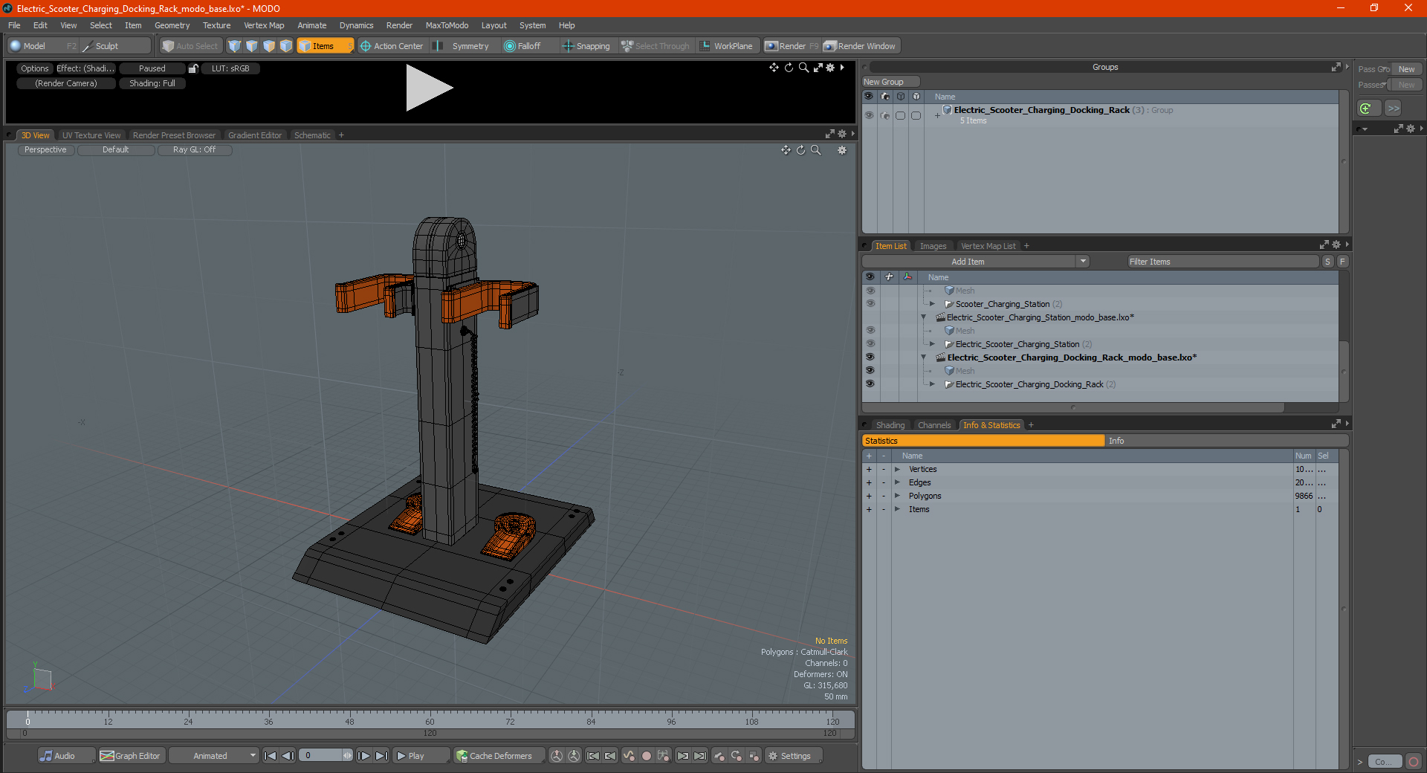Switch to UV Texture View tab
Image resolution: width=1427 pixels, height=773 pixels.
point(91,135)
